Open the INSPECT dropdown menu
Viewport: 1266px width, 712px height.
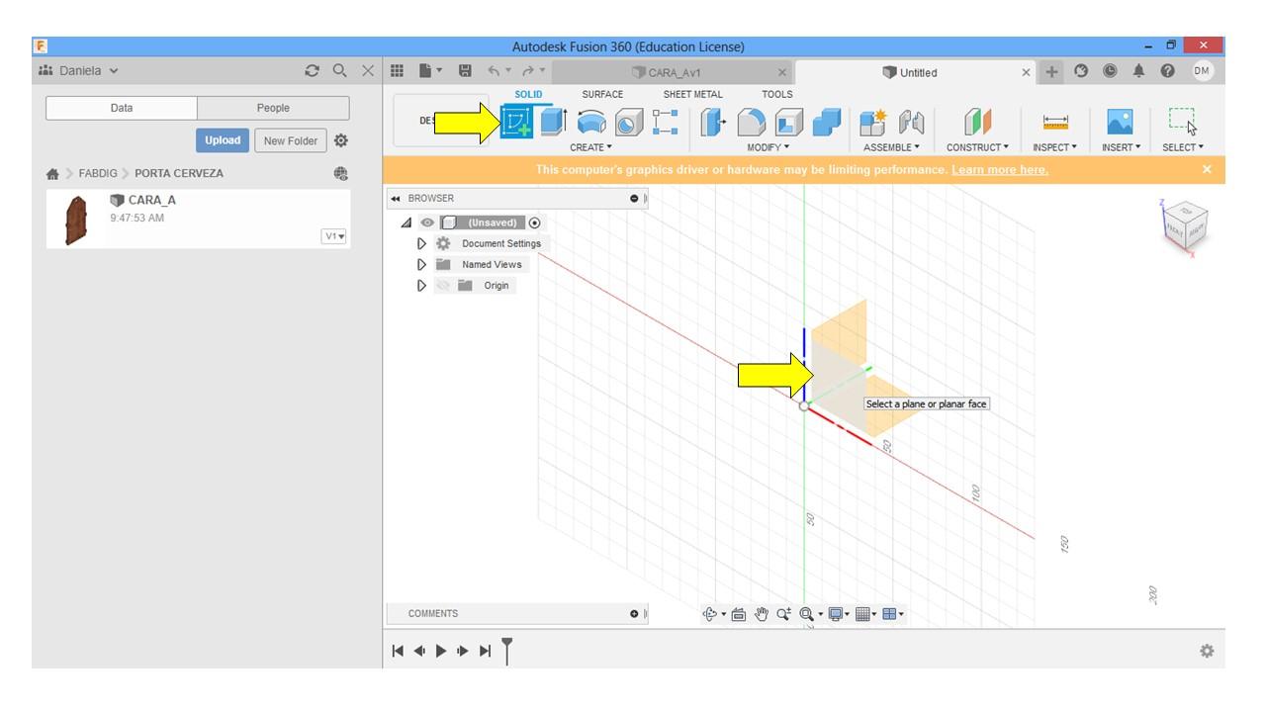tap(1054, 147)
